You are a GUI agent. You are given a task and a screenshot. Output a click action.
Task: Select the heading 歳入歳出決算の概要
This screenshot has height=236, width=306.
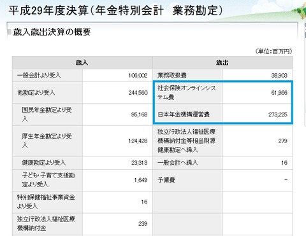point(52,32)
